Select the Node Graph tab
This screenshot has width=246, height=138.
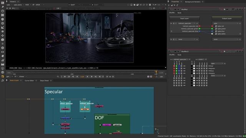14,80
